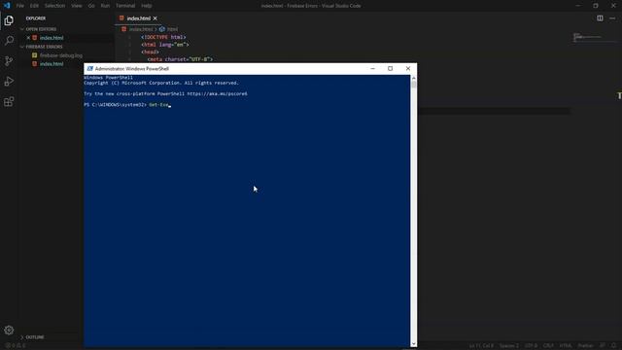The height and width of the screenshot is (350, 622).
Task: Click the PowerShell scrollbar thumb
Action: [x=414, y=85]
